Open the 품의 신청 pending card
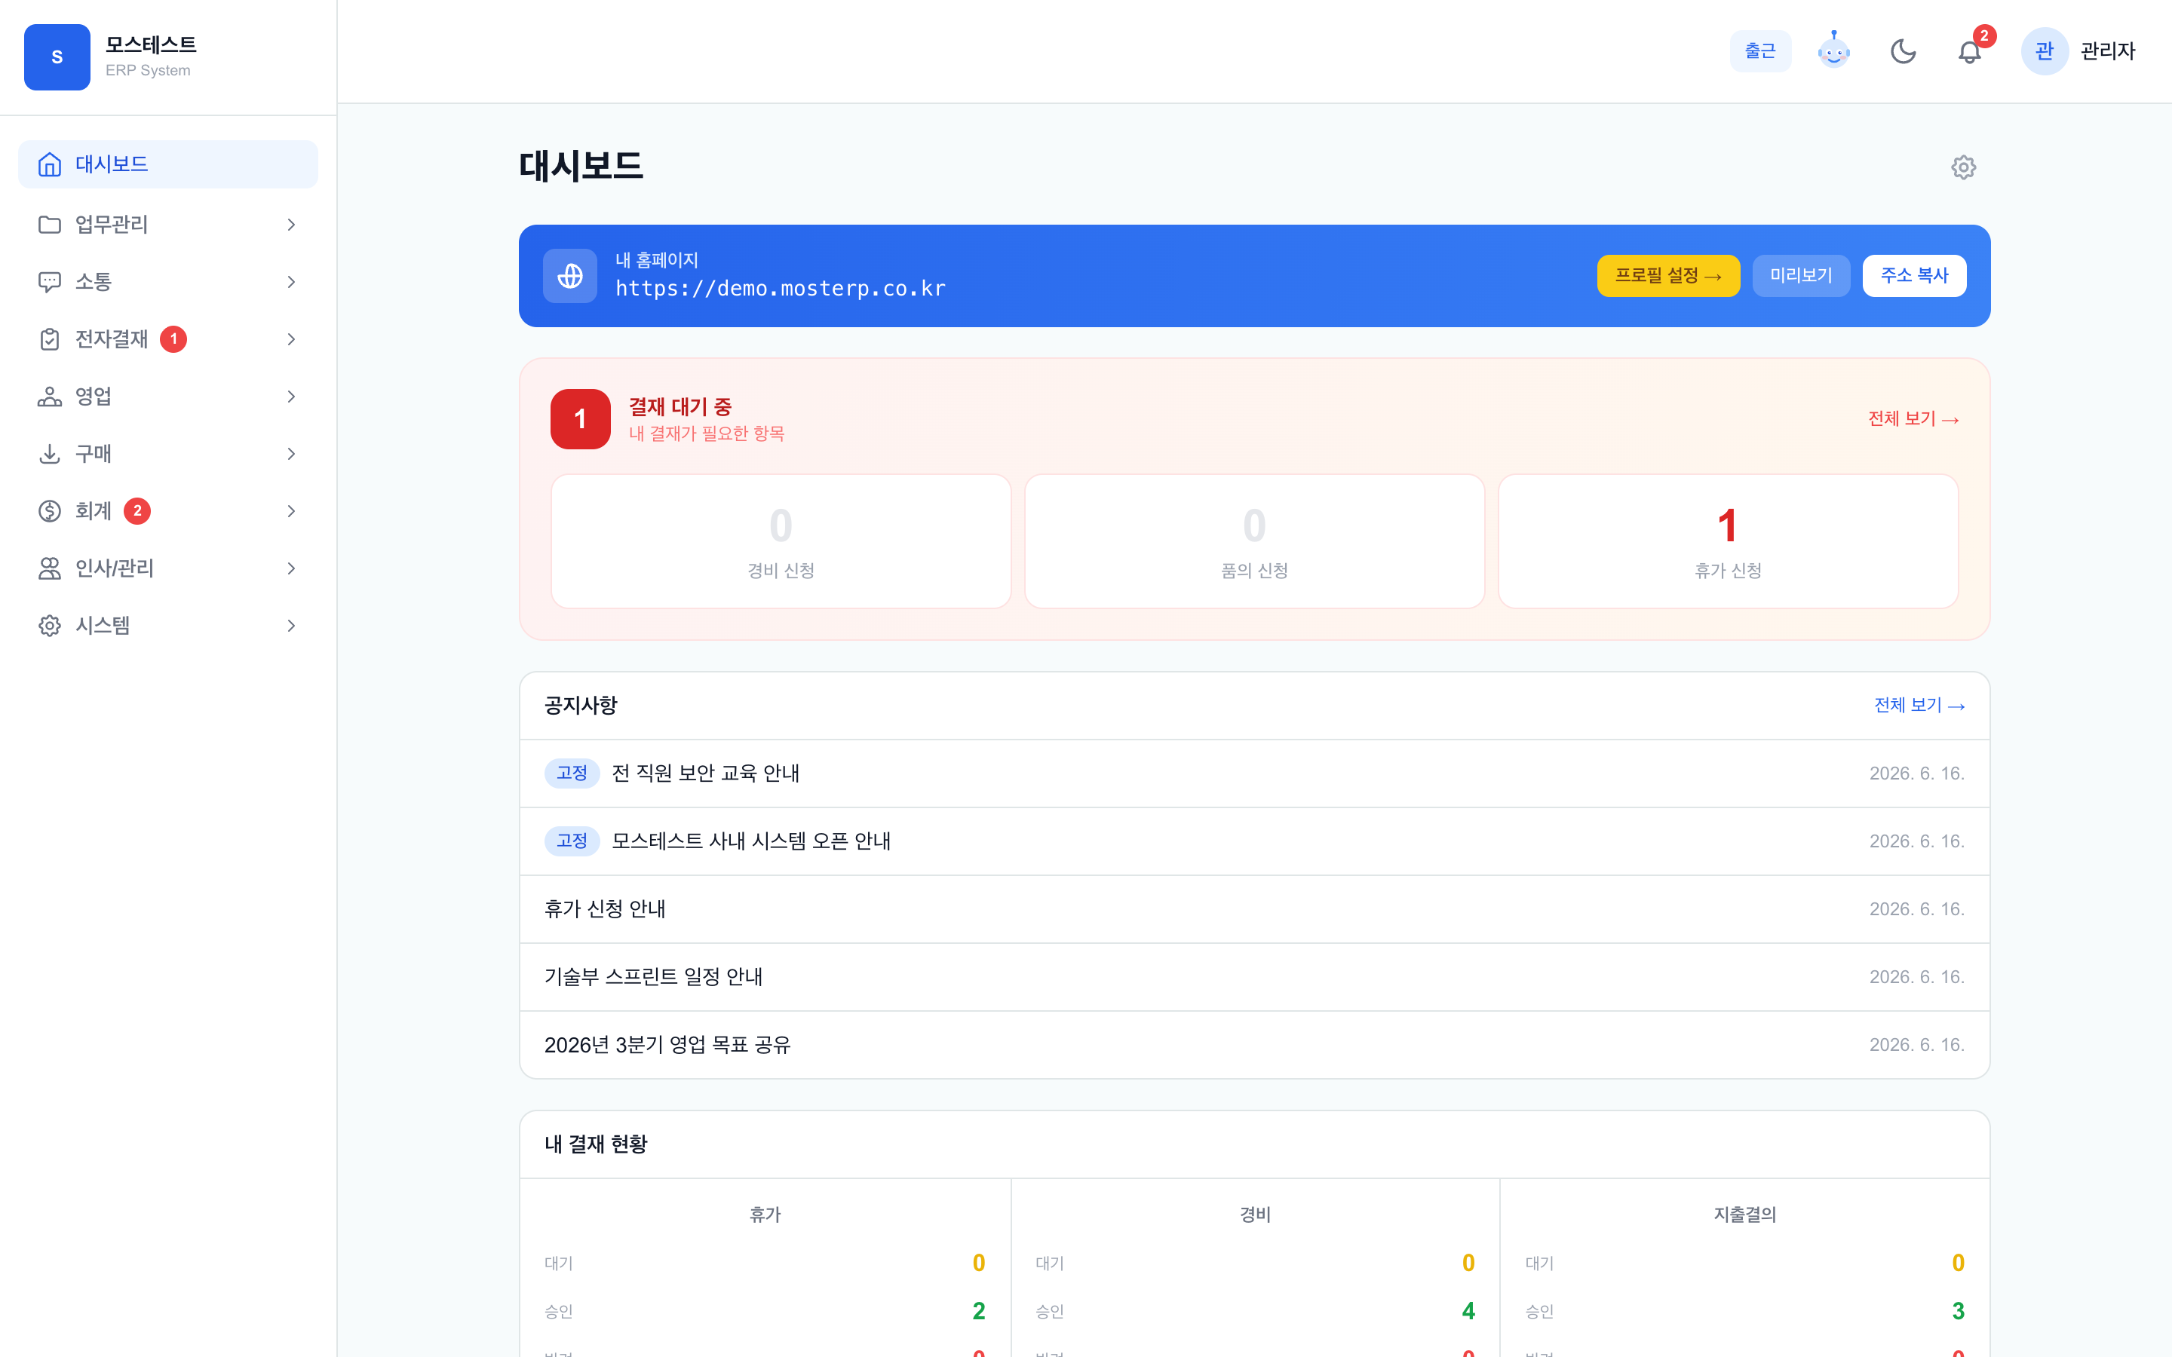This screenshot has width=2172, height=1357. [x=1254, y=541]
